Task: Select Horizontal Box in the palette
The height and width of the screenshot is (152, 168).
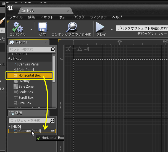Action: 30,75
